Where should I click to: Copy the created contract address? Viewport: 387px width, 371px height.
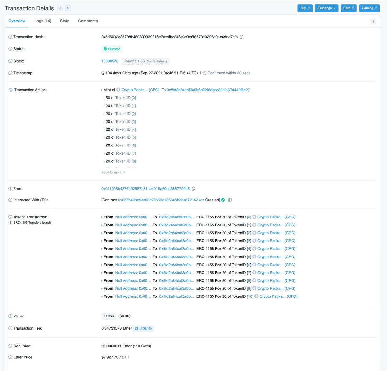click(230, 200)
